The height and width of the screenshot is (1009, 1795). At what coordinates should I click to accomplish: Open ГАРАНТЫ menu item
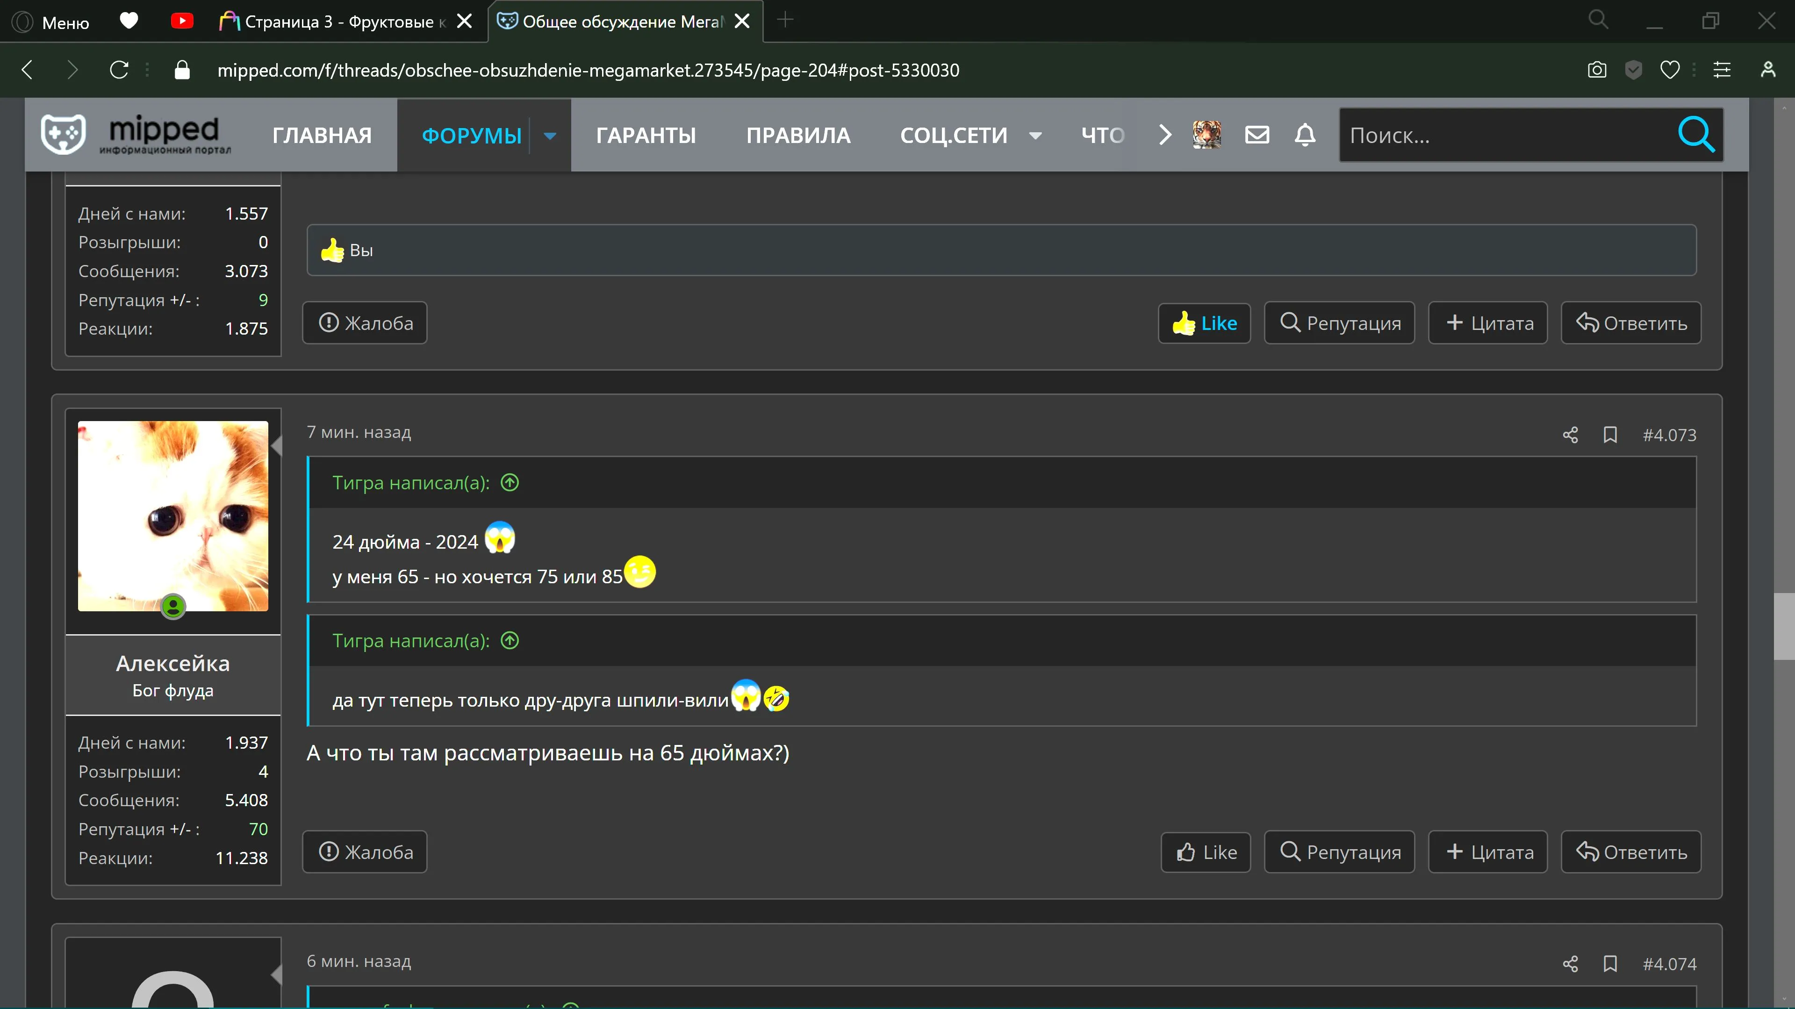tap(645, 135)
